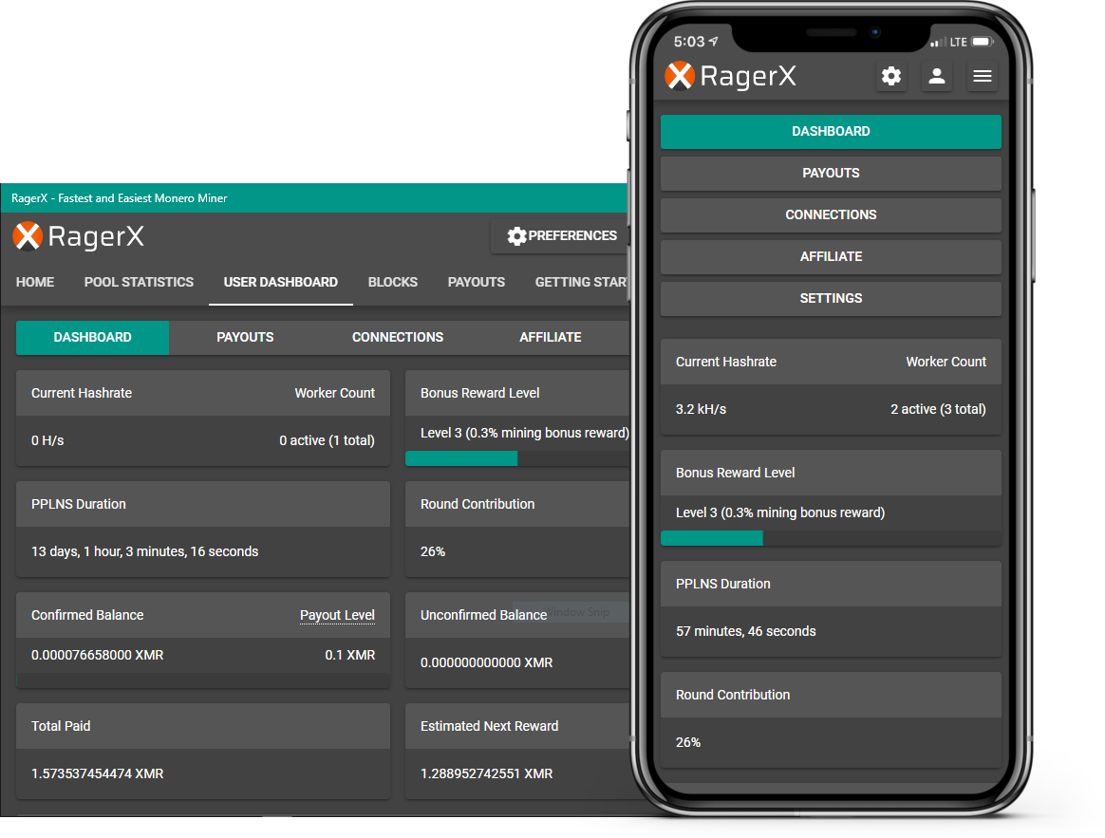
Task: Click 'PPLNS Duration' header in desktop window
Action: [x=203, y=504]
